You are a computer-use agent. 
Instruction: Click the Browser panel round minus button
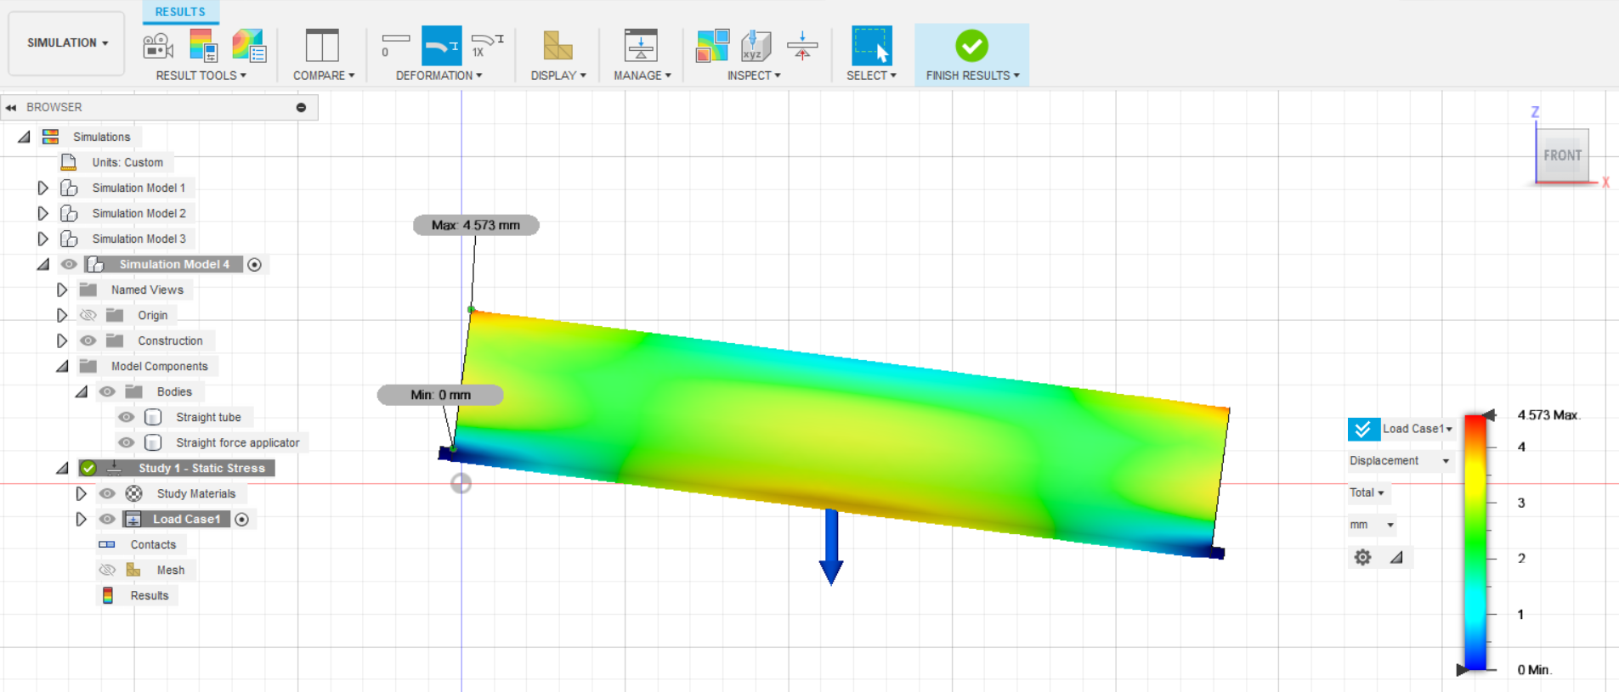point(301,108)
